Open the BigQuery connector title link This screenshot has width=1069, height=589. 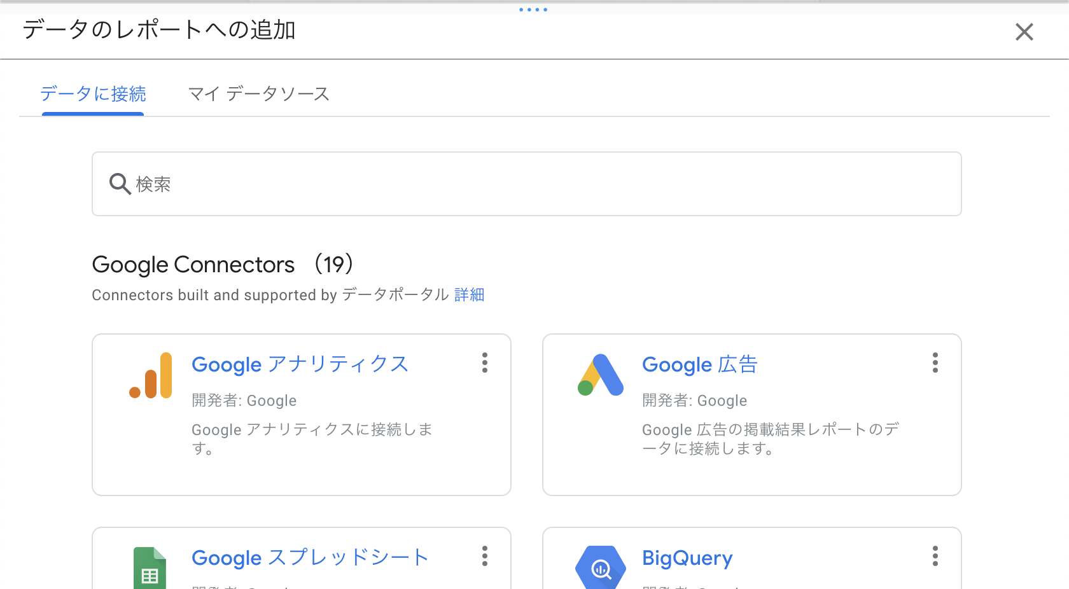click(687, 558)
